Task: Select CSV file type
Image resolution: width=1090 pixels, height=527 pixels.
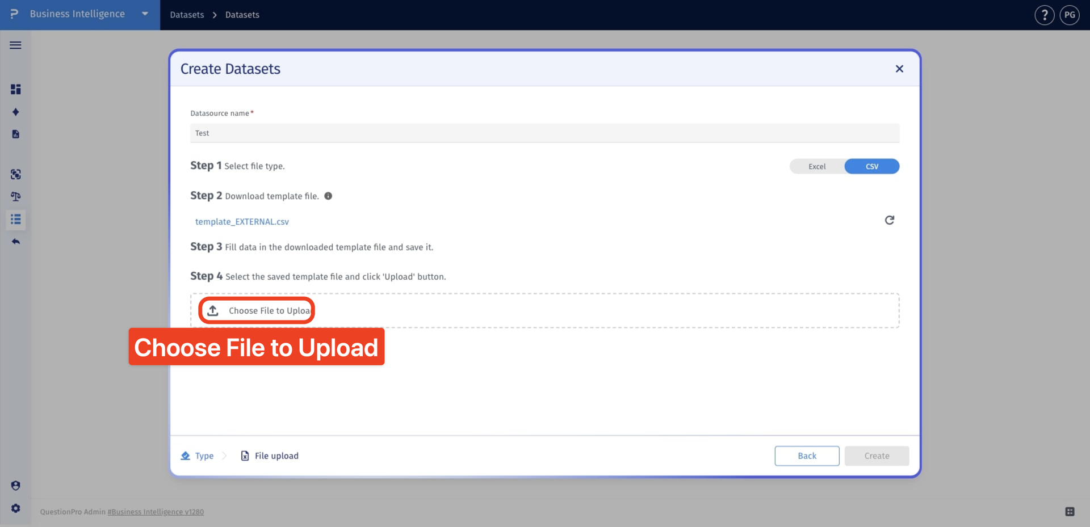Action: point(872,166)
